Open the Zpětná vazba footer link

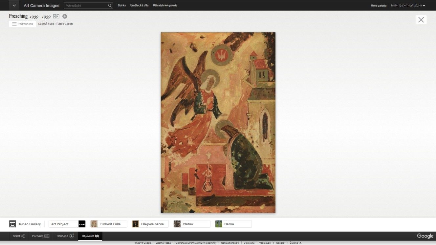point(163,243)
